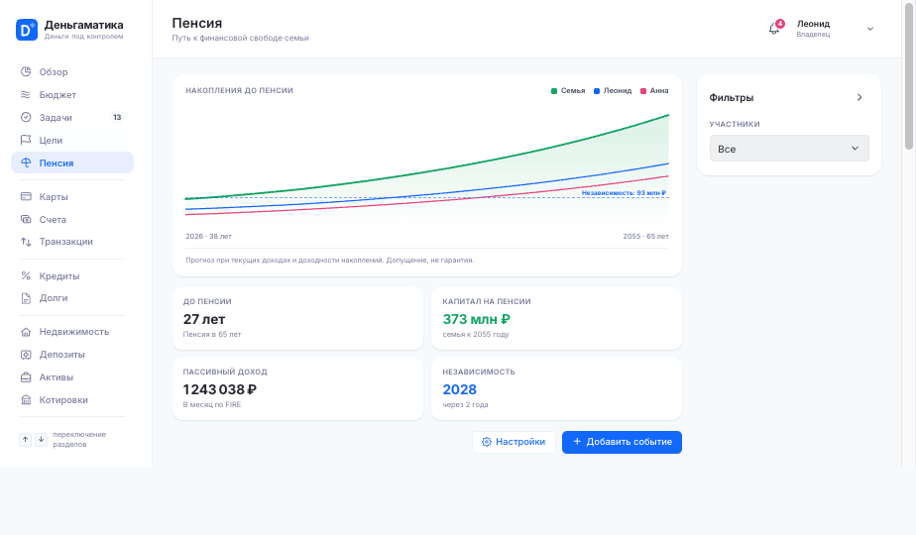Viewport: 916px width, 535px height.
Task: Open notifications bell with badge 4
Action: 774,29
